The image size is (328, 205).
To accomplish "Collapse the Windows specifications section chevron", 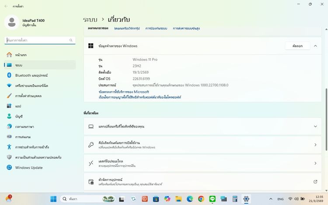I will (x=315, y=46).
